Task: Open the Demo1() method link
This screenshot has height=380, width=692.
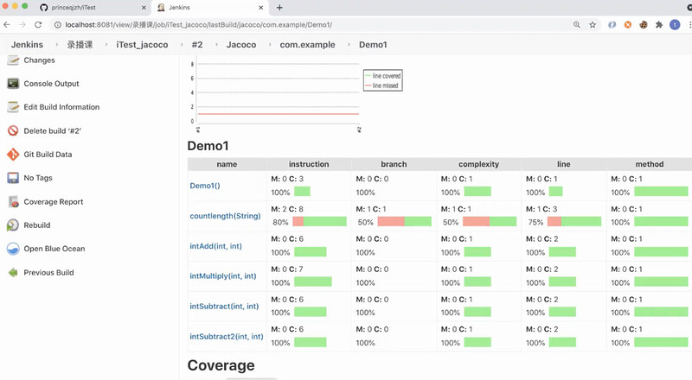Action: [x=205, y=186]
